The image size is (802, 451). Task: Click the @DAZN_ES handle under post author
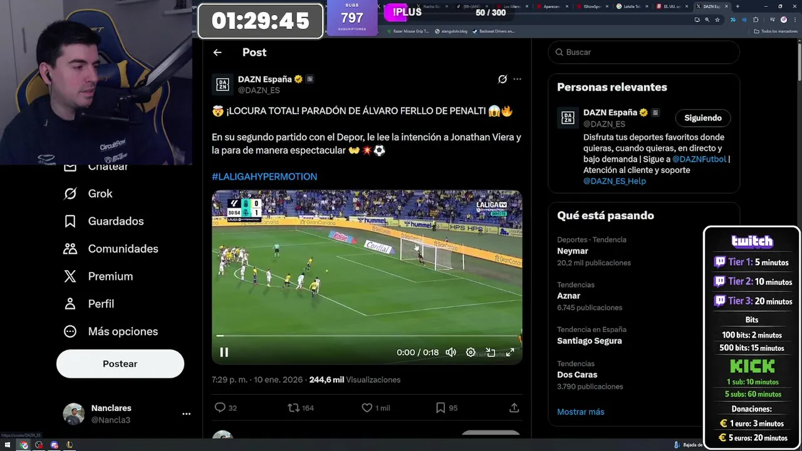259,90
